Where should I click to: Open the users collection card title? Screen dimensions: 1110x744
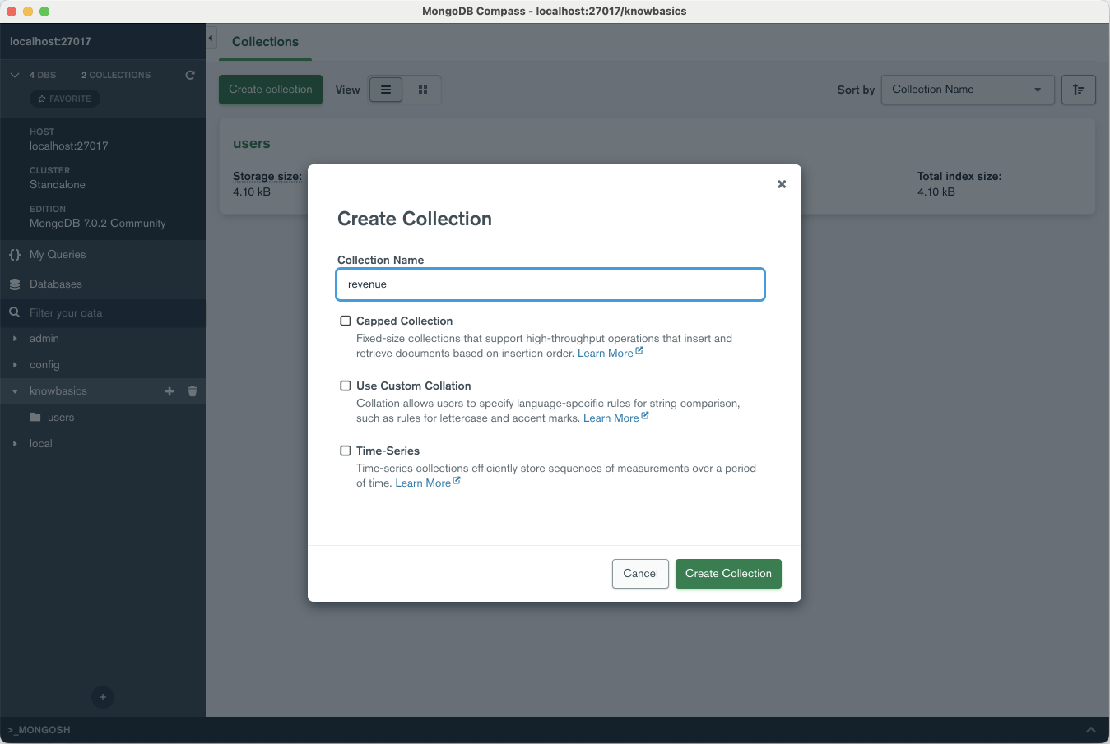click(252, 144)
